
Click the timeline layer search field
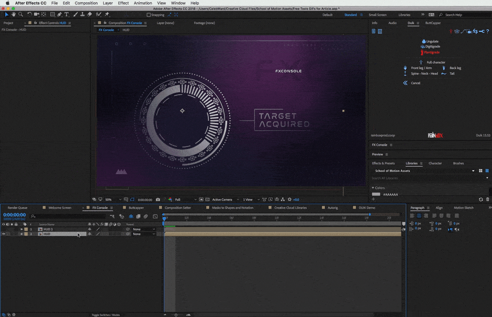(69, 217)
